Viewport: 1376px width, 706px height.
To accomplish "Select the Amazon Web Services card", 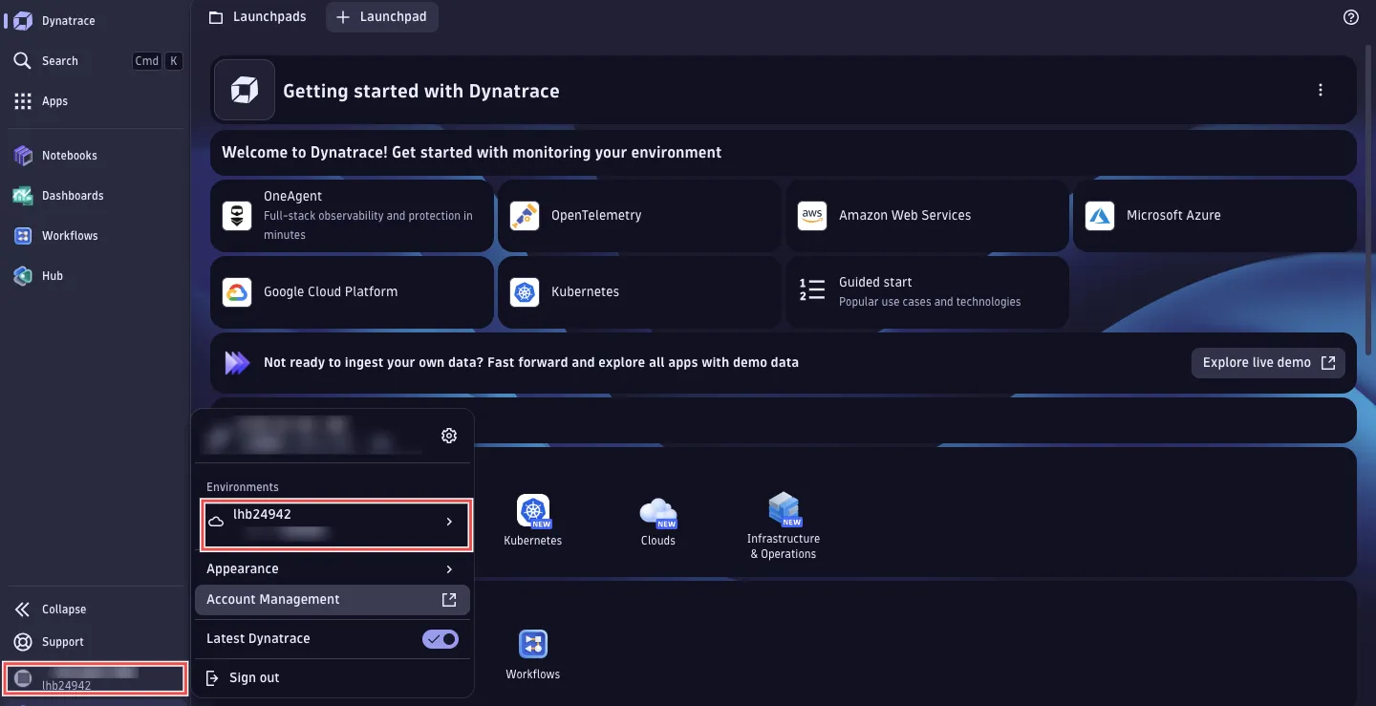I will [x=927, y=216].
